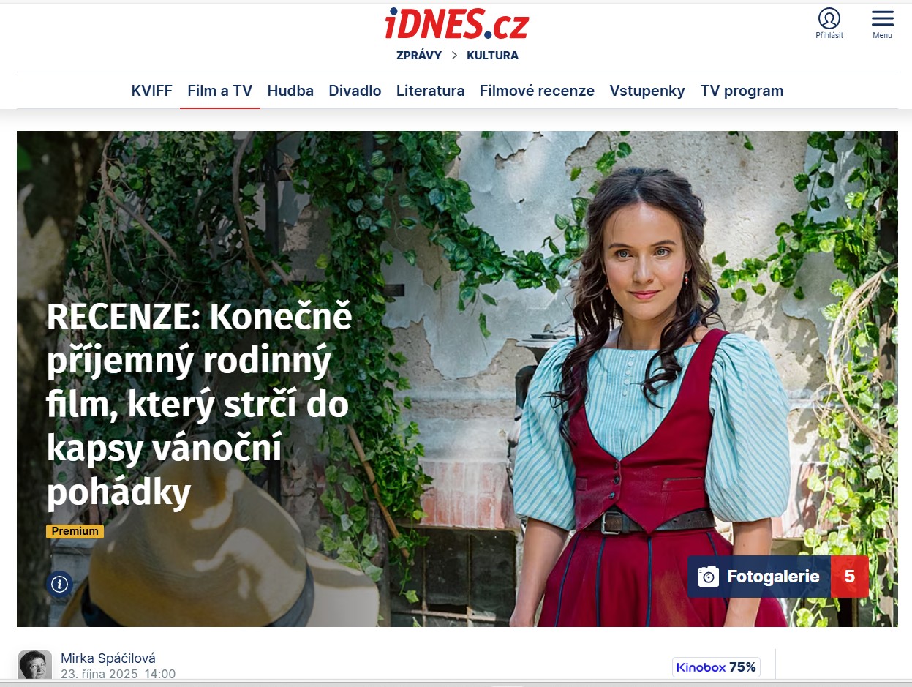Open the Hudba section
Screen dimensions: 912x687
290,91
